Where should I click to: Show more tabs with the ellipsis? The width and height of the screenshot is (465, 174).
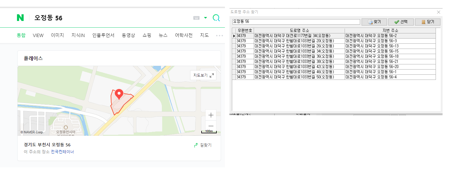(219, 36)
